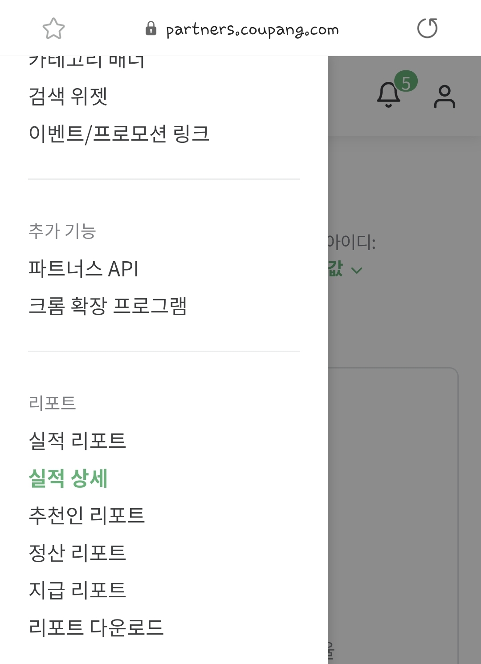Reload the page using refresh icon
The image size is (481, 664).
point(427,28)
